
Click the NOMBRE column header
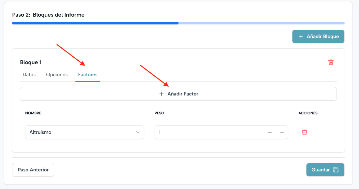click(x=33, y=113)
